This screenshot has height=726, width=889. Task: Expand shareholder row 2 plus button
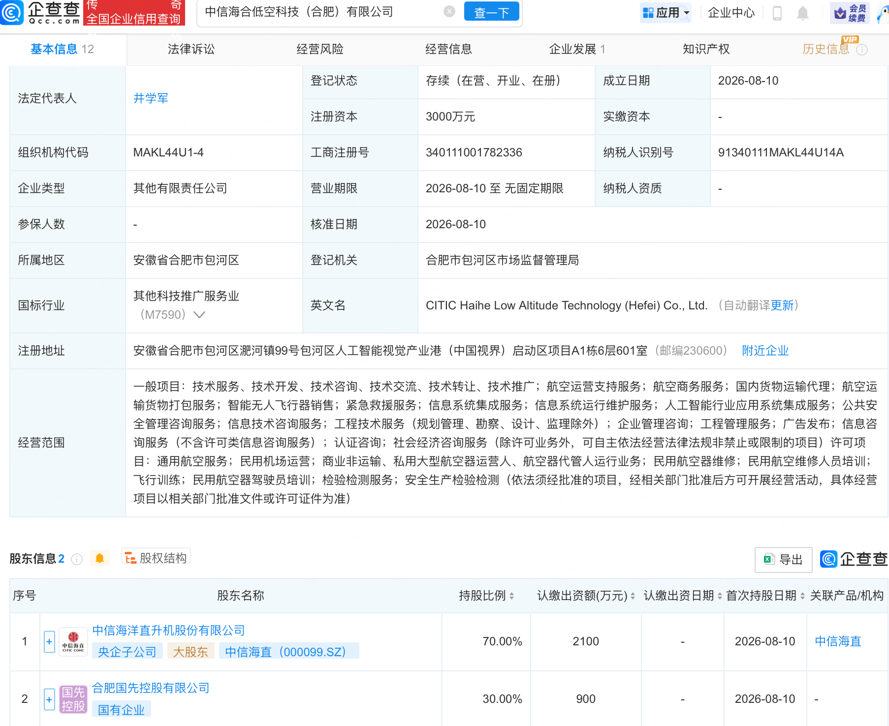click(49, 699)
